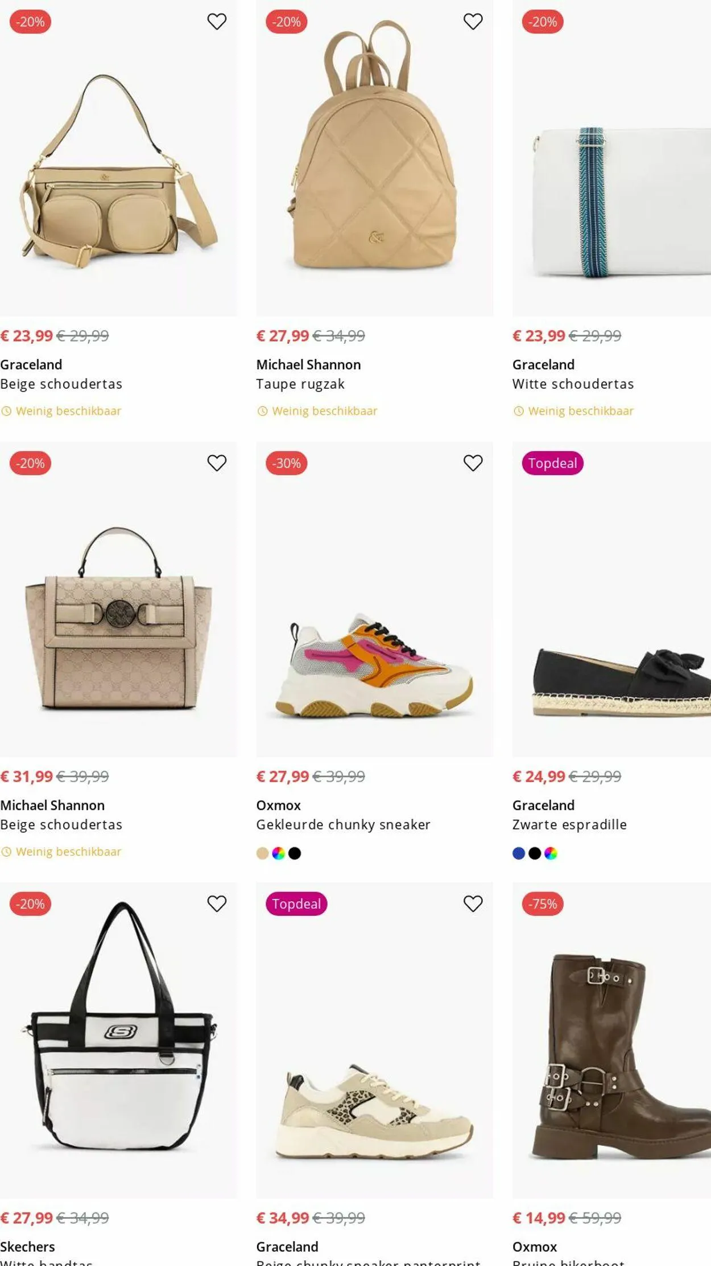
Task: Open Gekleurde chunky sneaker product title
Action: [x=343, y=825]
